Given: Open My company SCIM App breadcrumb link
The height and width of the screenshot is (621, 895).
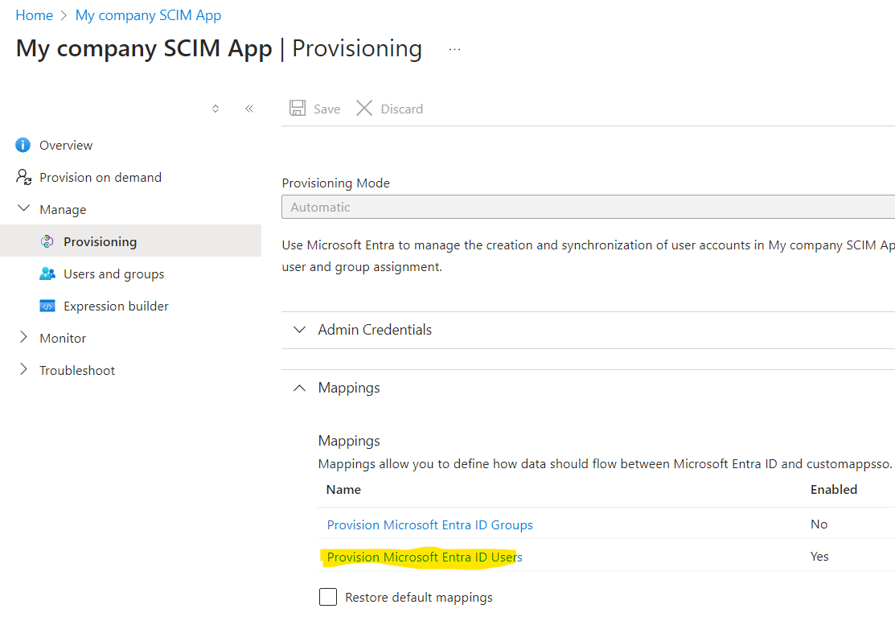Looking at the screenshot, I should (149, 15).
